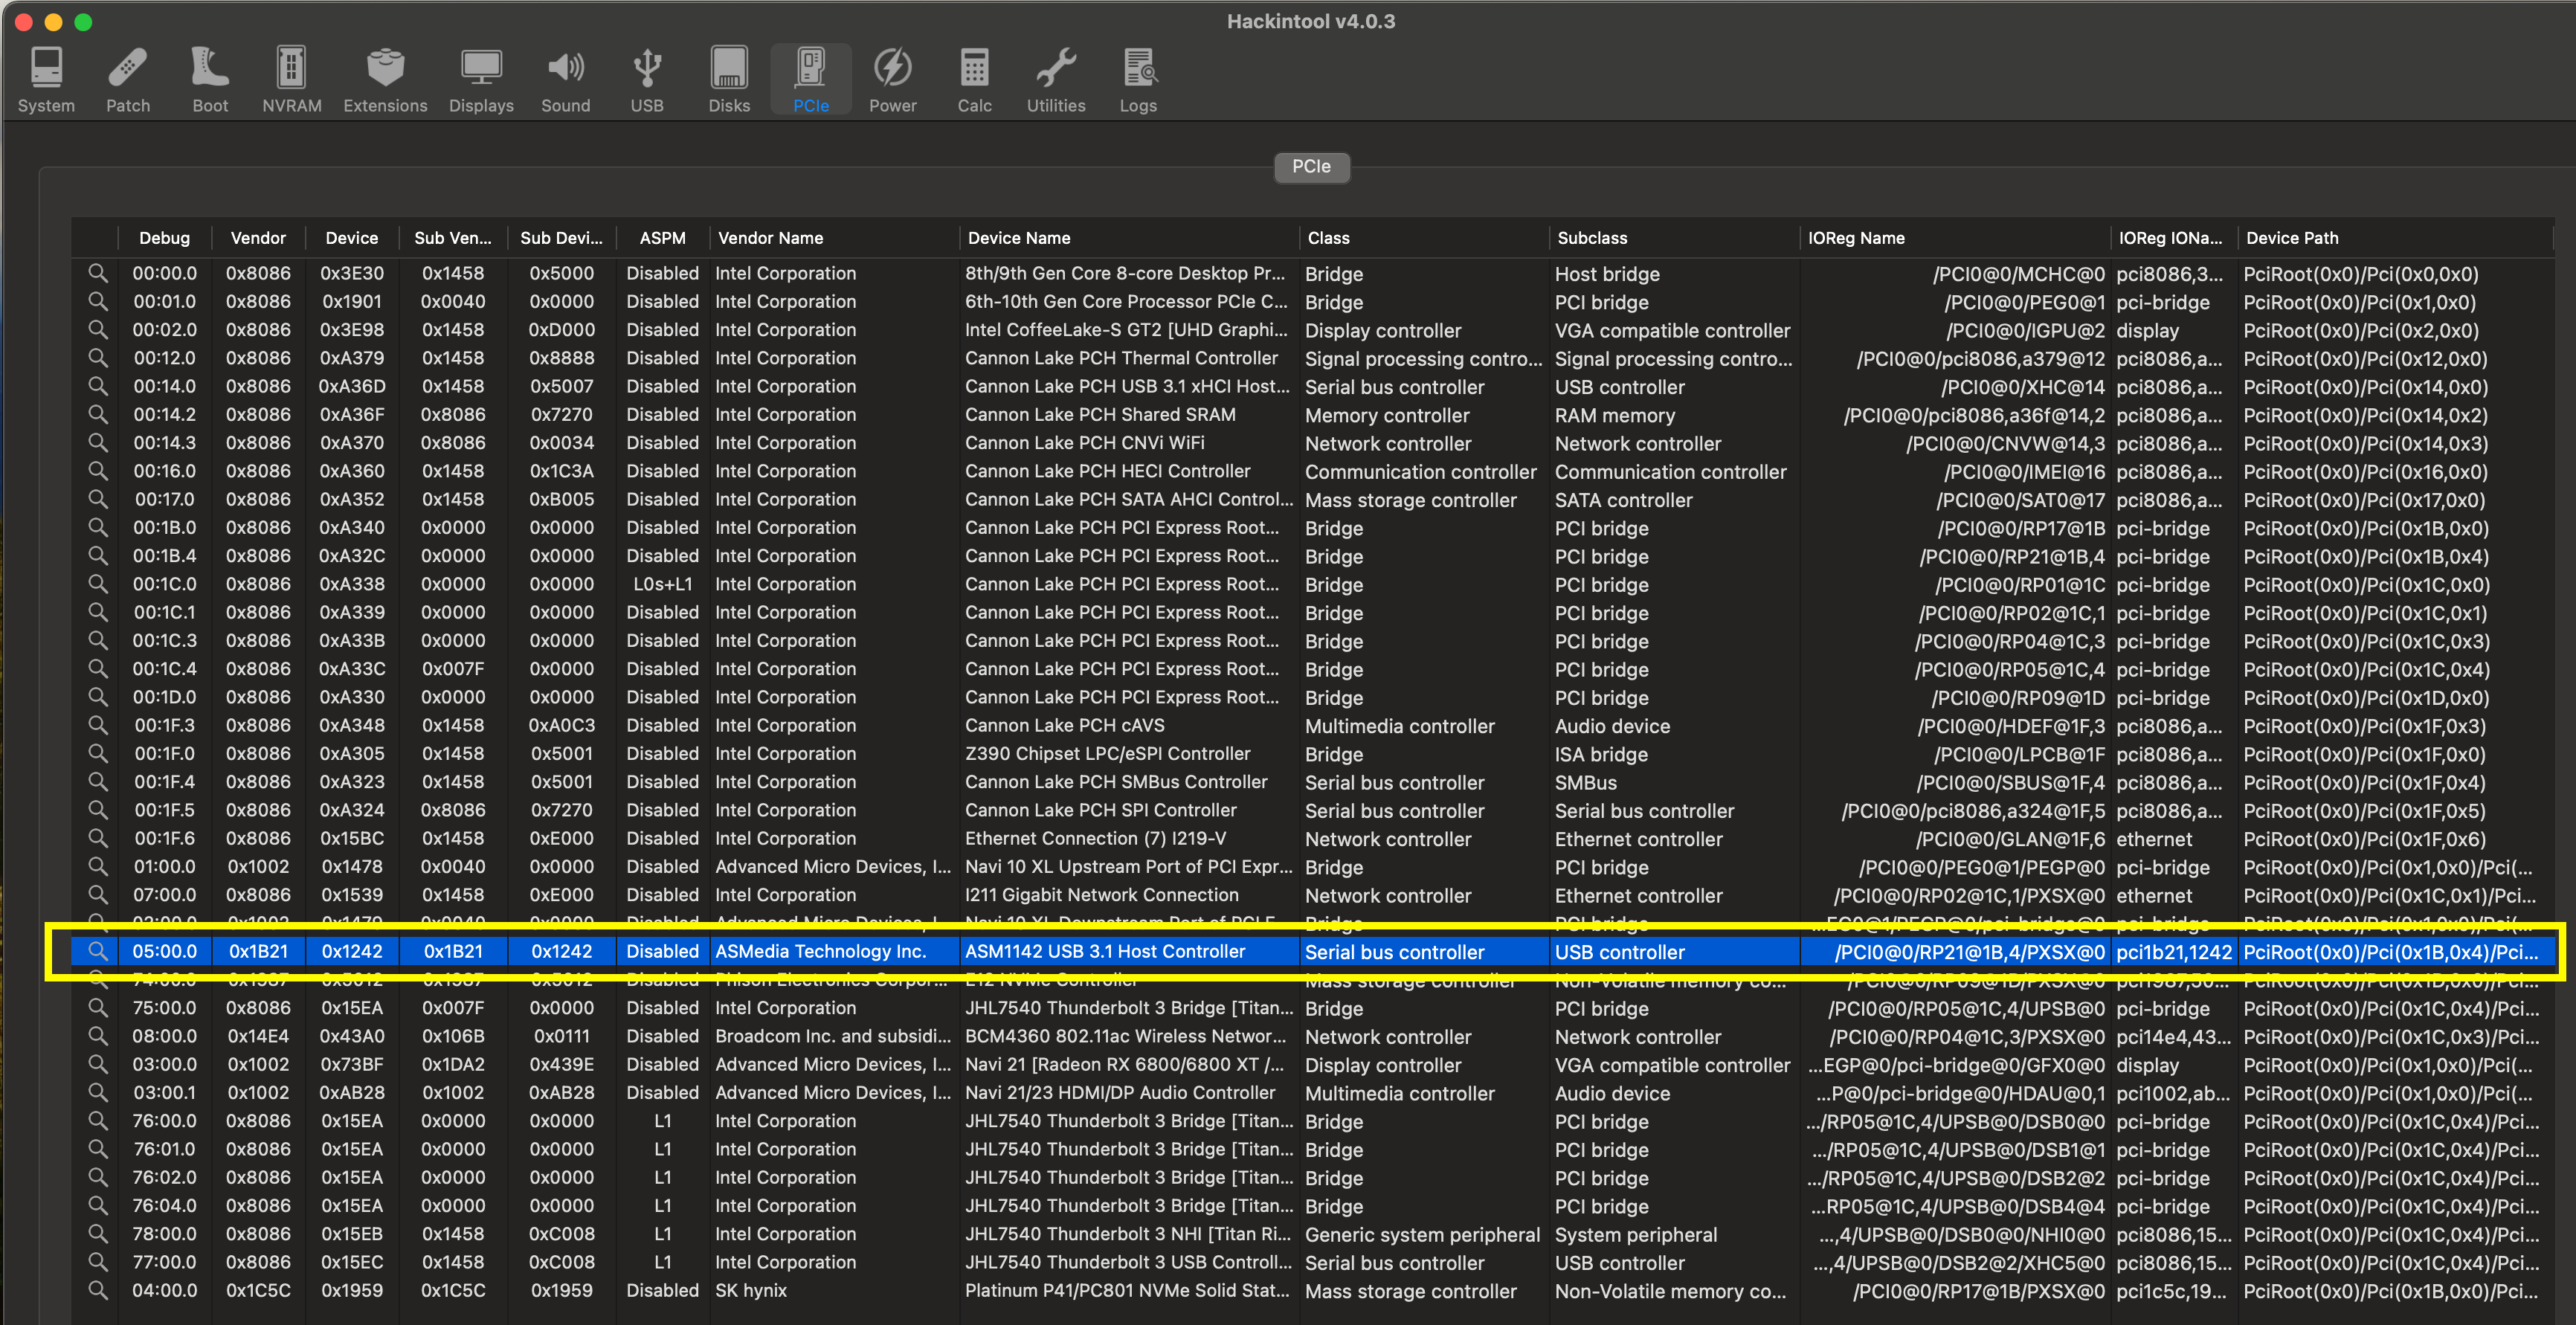Select the Cannon Lake PCH Thermal Controller row
Viewport: 2576px width, 1325px height.
1312,358
